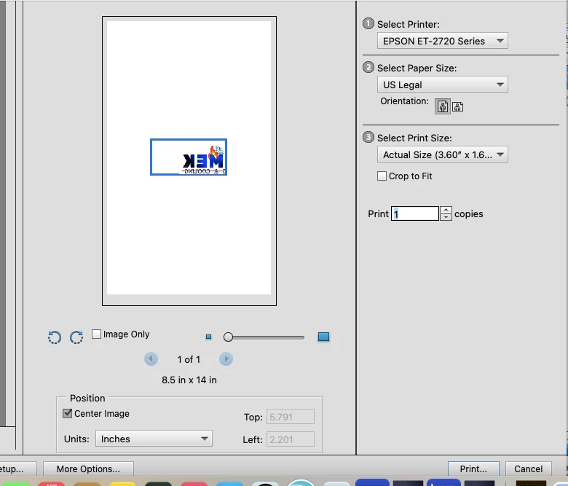Click the Left position field
Image resolution: width=568 pixels, height=486 pixels.
(291, 439)
